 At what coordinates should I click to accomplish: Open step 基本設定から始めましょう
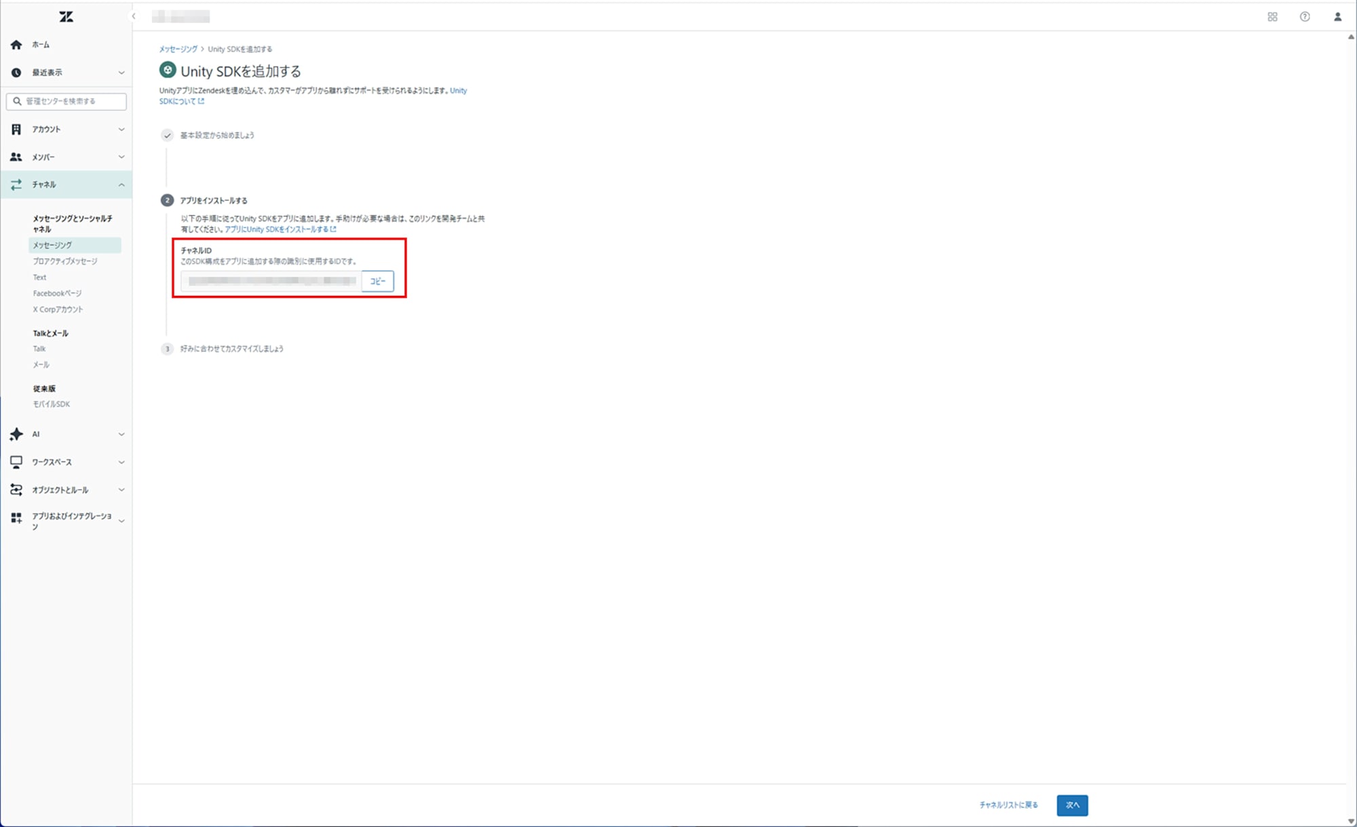click(217, 135)
